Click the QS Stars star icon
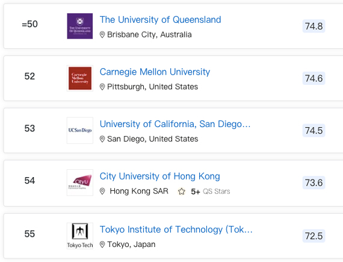This screenshot has height=262, width=343. click(181, 192)
